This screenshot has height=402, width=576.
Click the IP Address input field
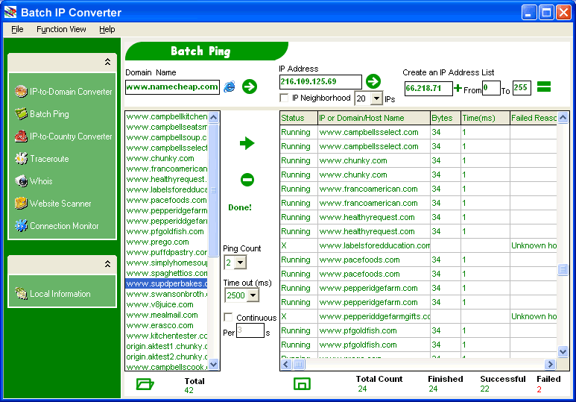[x=320, y=81]
